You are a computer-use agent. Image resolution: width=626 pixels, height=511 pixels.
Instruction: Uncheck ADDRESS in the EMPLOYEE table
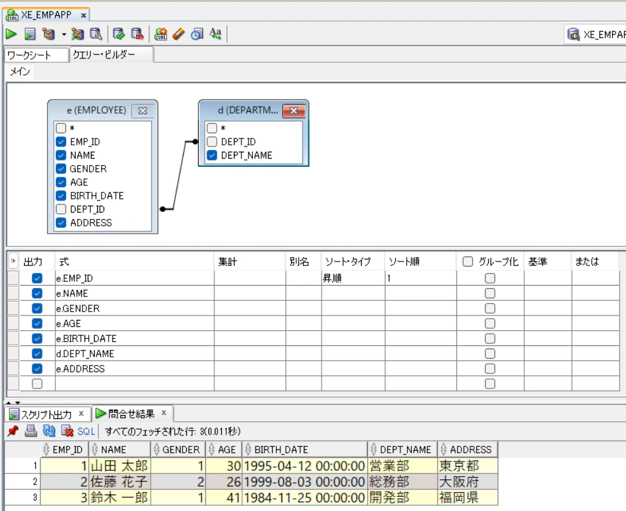pyautogui.click(x=61, y=223)
